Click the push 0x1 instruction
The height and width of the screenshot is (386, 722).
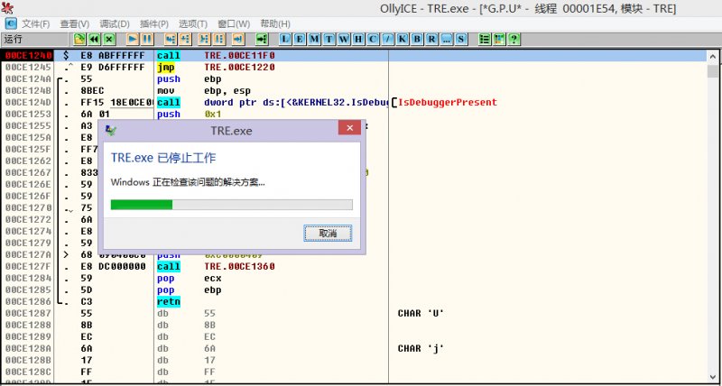pos(190,115)
